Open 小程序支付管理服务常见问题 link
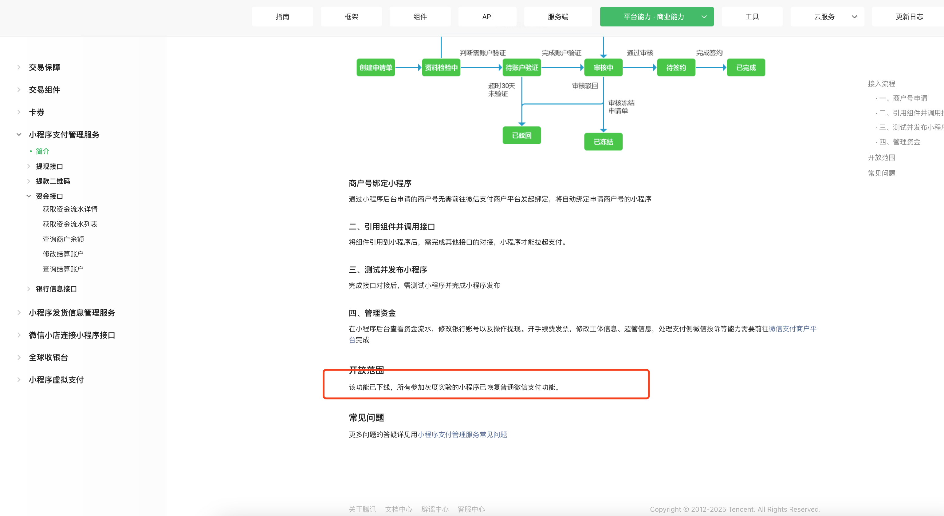The height and width of the screenshot is (516, 944). pyautogui.click(x=462, y=435)
